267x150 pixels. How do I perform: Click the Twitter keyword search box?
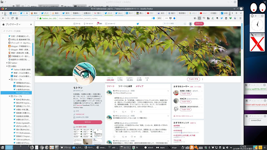174,24
